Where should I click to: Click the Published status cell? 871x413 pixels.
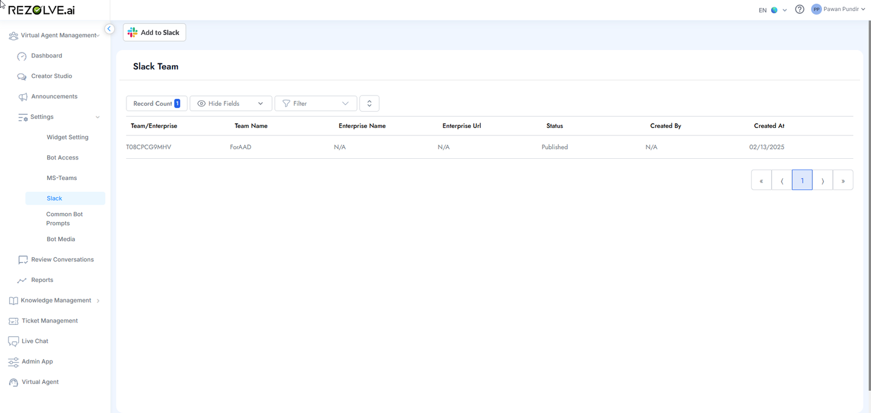(x=555, y=147)
